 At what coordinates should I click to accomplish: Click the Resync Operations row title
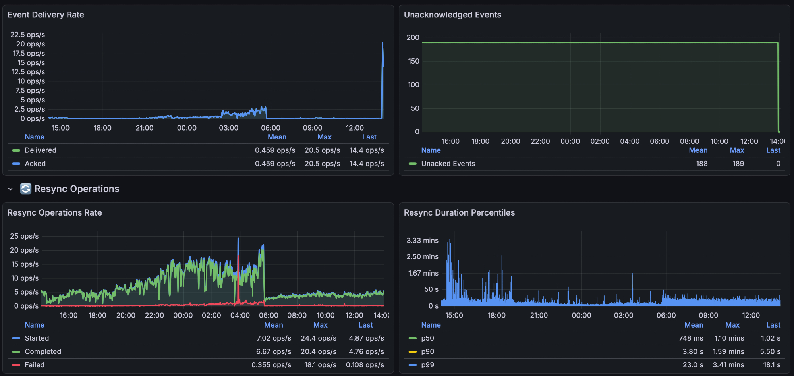[77, 189]
